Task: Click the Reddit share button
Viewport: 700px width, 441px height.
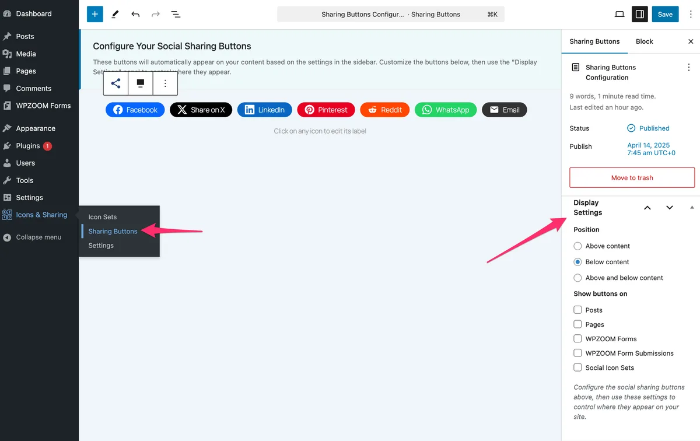Action: point(384,110)
